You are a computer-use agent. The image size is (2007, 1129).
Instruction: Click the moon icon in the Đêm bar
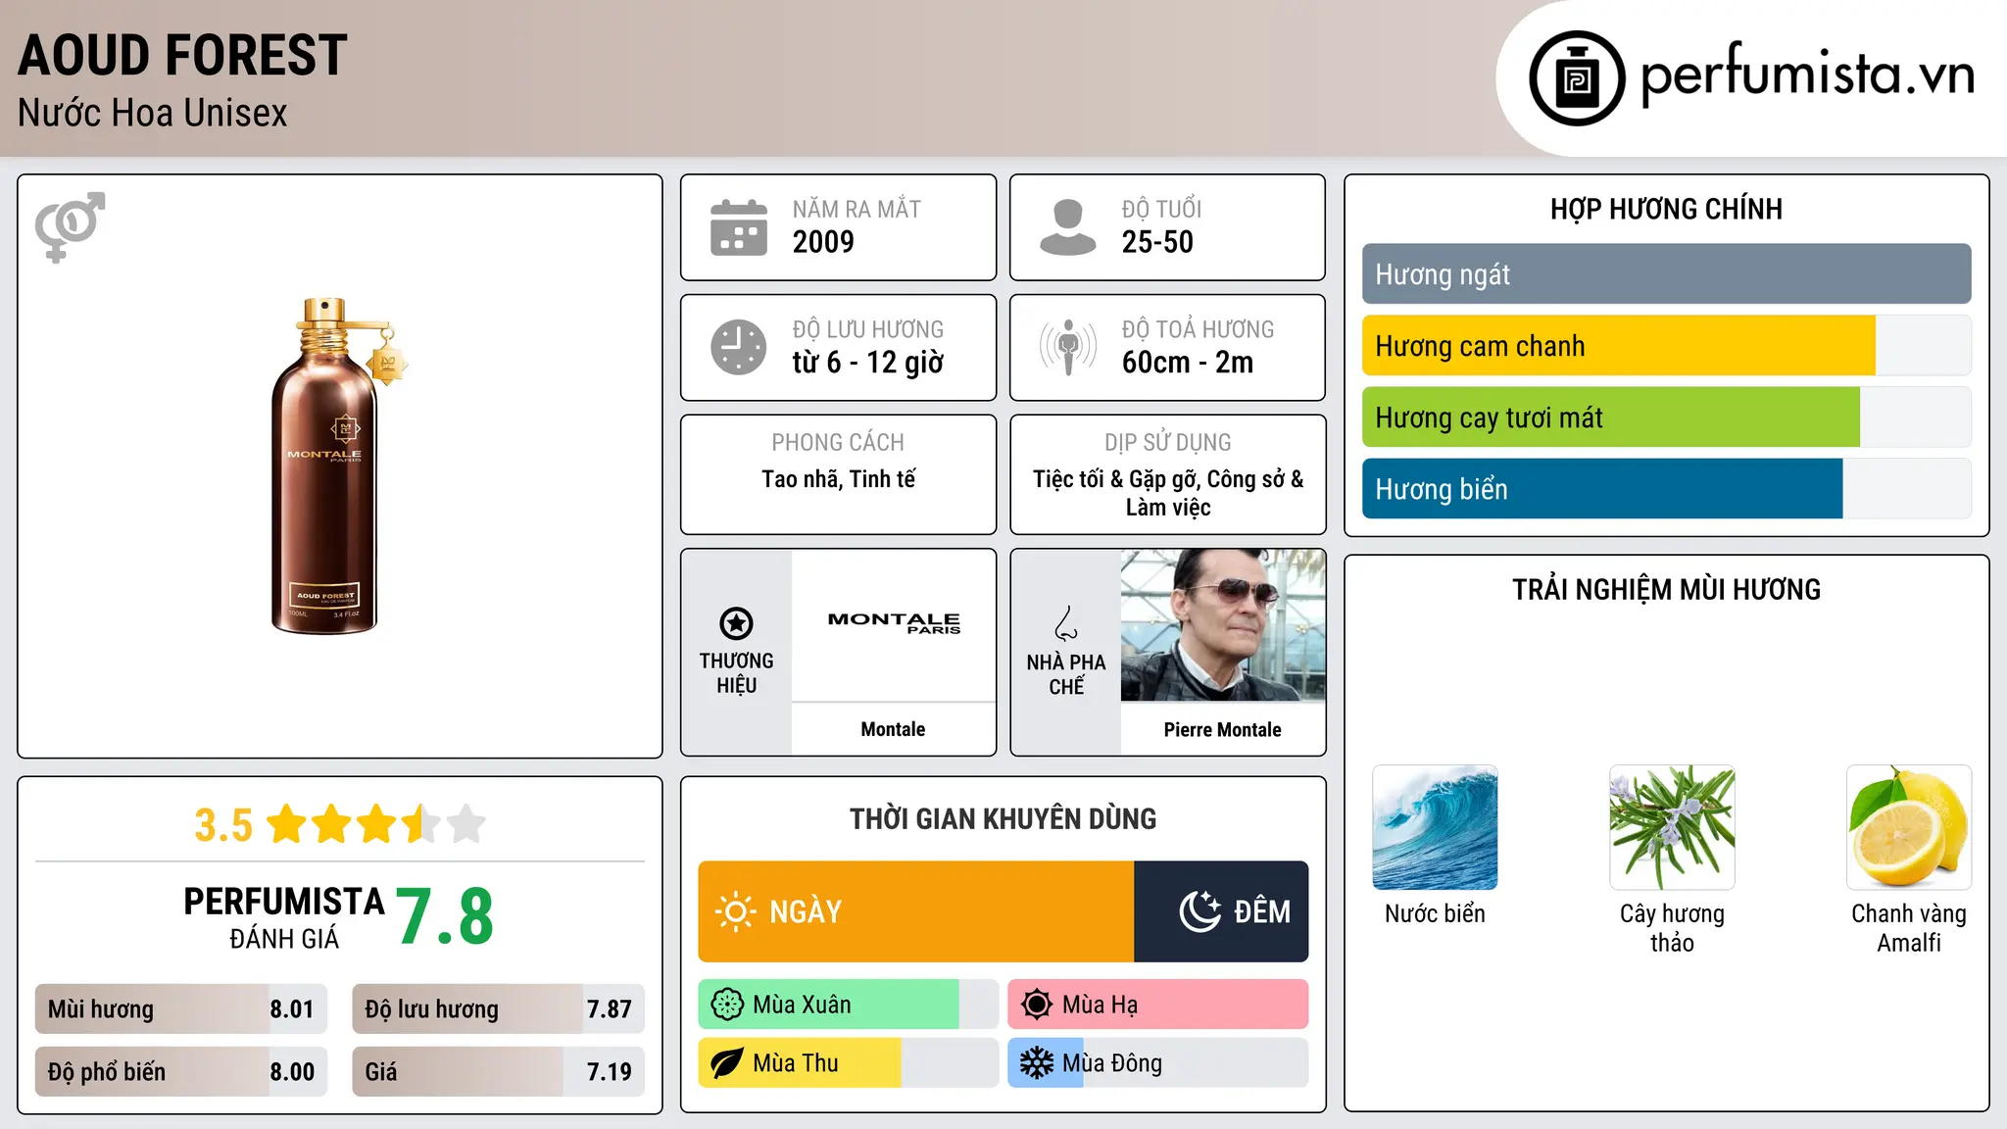coord(1199,911)
